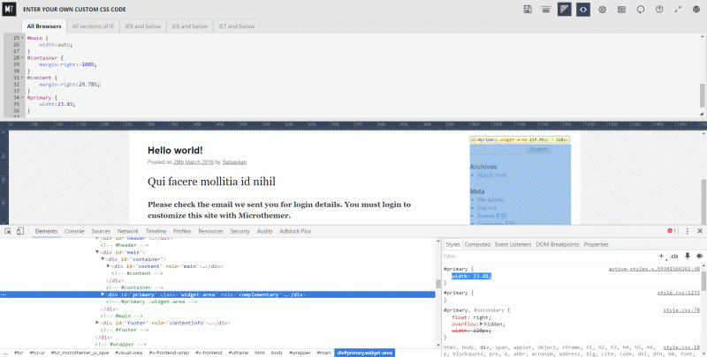707x357 pixels.
Task: Open the green-lined menu icon in the toolbar
Action: click(x=545, y=10)
